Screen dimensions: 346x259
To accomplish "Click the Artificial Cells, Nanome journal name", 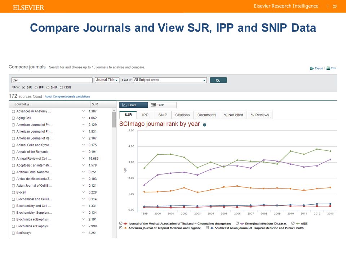I will pos(34,172).
